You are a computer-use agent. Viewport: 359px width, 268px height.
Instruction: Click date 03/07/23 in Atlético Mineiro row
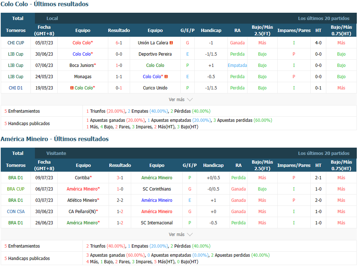(x=44, y=200)
